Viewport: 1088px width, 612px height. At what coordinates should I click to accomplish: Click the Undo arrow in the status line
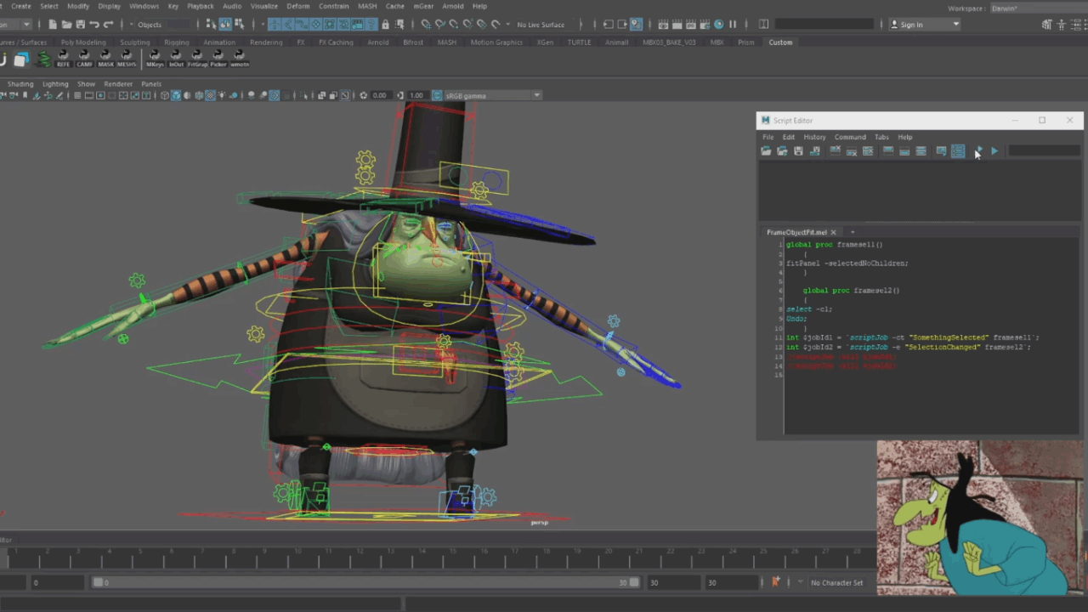94,25
